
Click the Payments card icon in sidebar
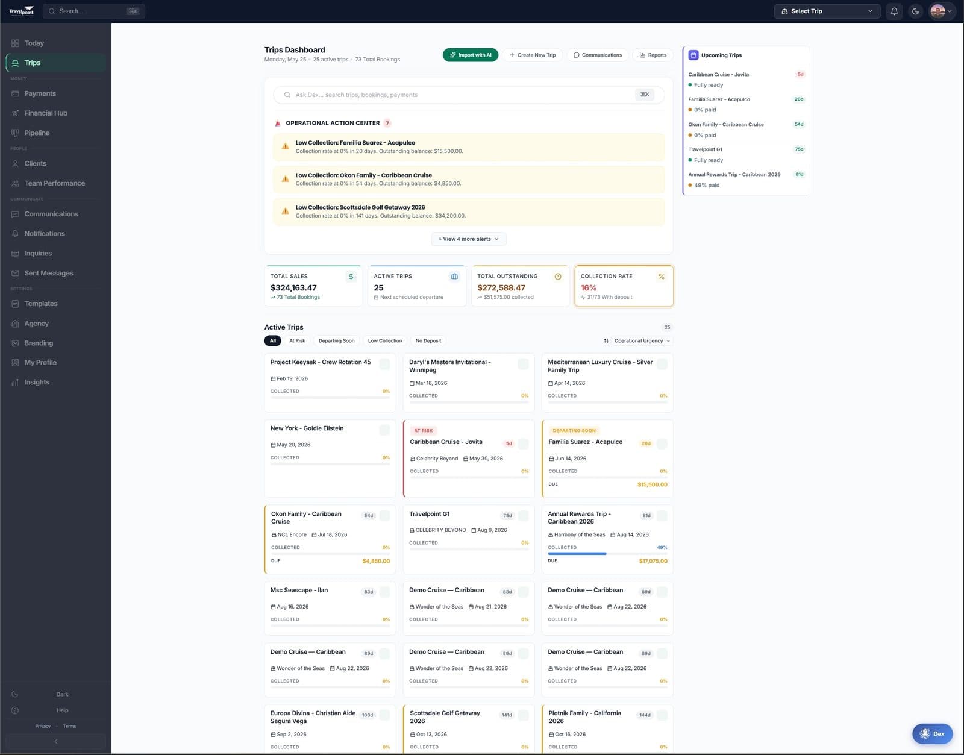[x=15, y=93]
